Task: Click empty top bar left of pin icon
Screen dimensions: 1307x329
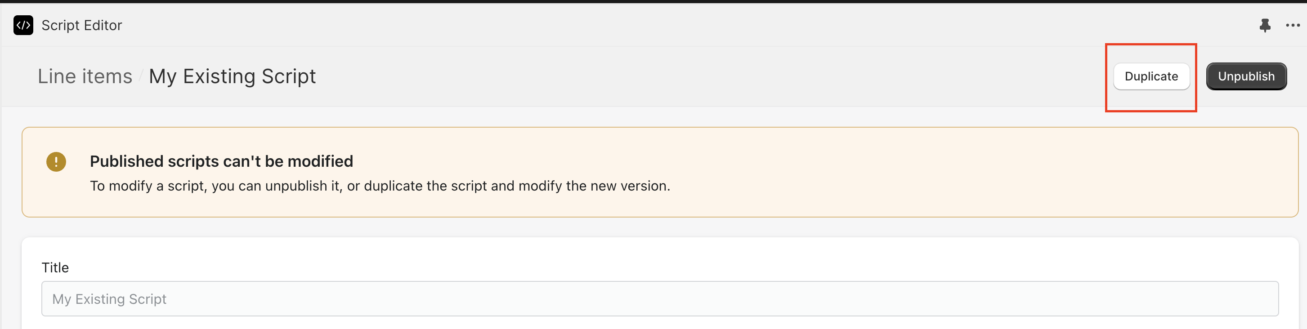Action: 710,25
